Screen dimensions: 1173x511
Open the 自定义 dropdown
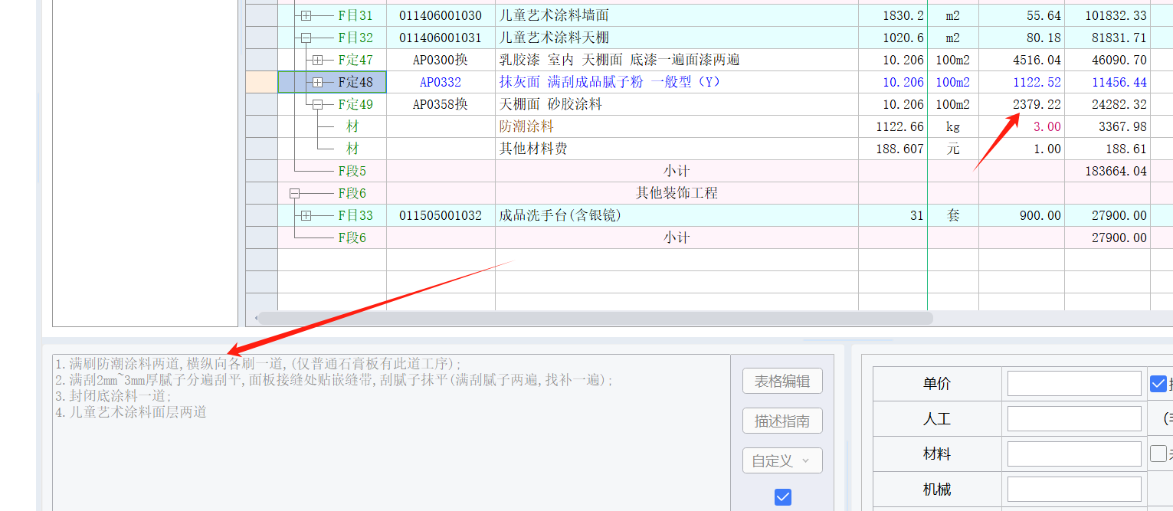(782, 460)
